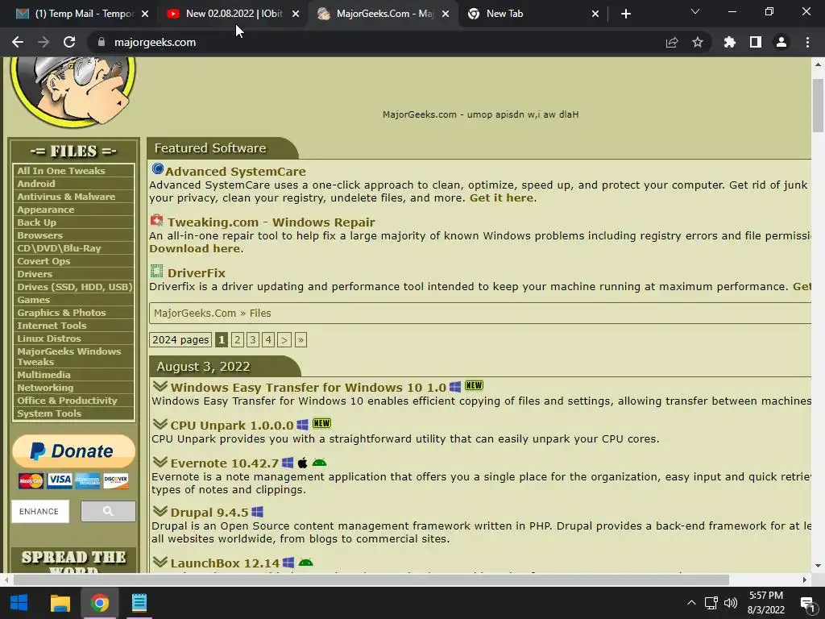Open the Linux Distros category
Image resolution: width=825 pixels, height=619 pixels.
[x=49, y=339]
